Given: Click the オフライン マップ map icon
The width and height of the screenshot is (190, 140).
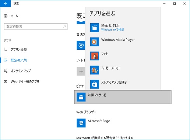Looking at the screenshot, I should pyautogui.click(x=6, y=71).
